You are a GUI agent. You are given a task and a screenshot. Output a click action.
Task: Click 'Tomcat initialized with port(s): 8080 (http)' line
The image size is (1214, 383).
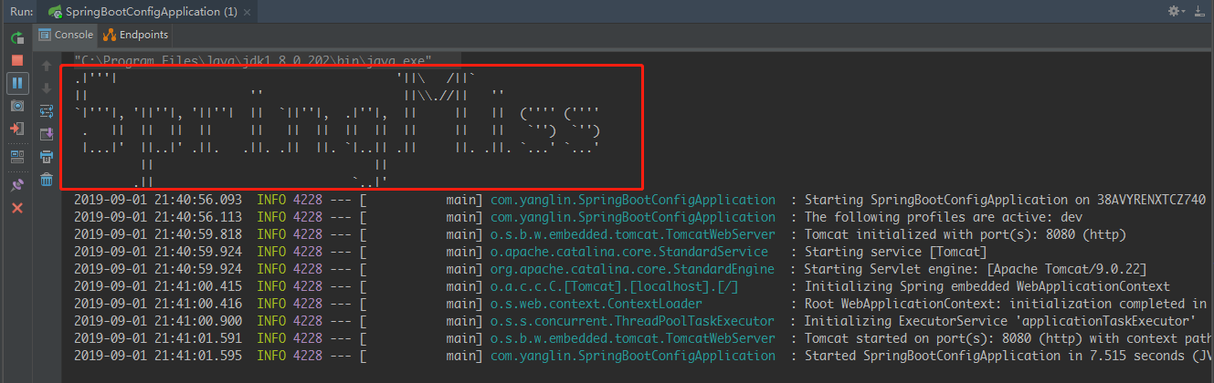point(965,234)
